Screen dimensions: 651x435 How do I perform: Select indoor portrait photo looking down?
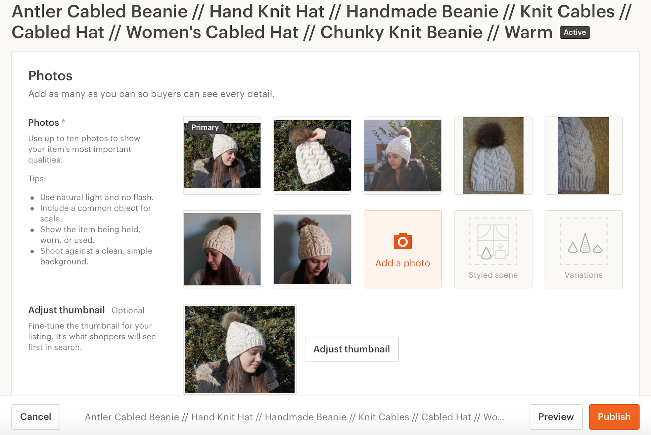(x=312, y=249)
